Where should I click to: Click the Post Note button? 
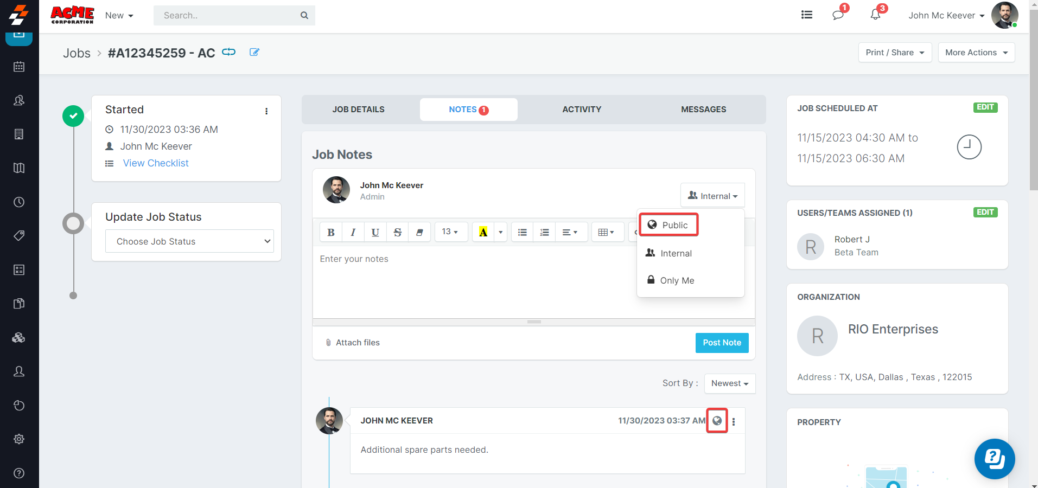722,343
